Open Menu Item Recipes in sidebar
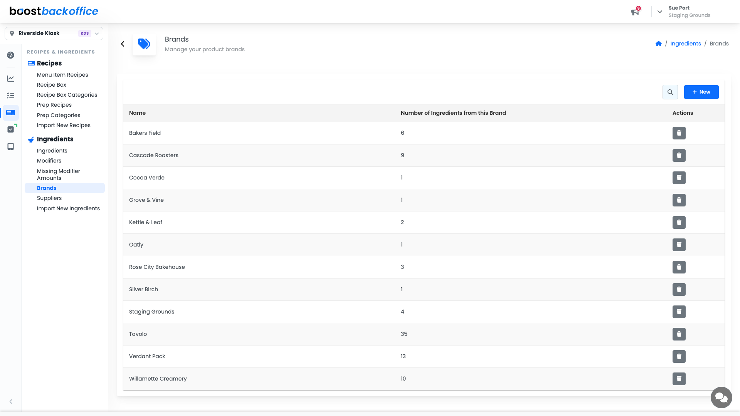 62,75
